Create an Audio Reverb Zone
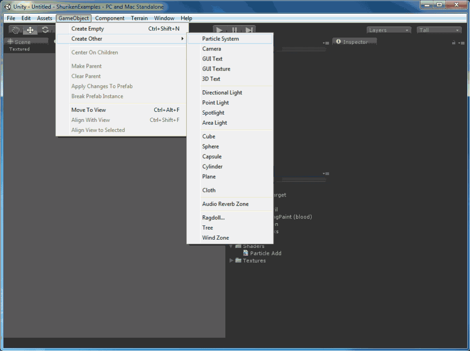The height and width of the screenshot is (351, 470). click(x=230, y=204)
